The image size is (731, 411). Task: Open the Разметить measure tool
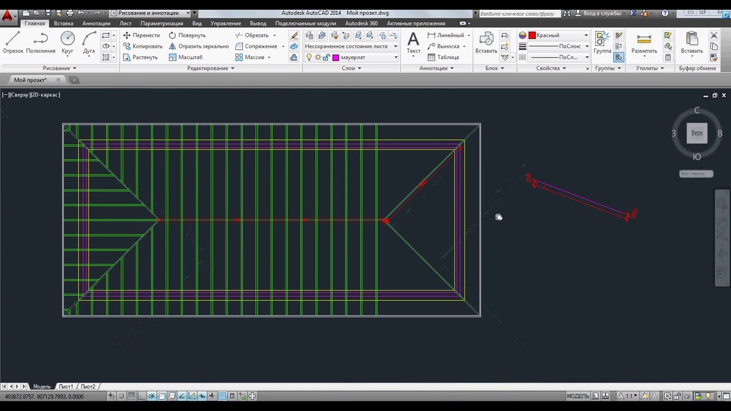pos(644,43)
